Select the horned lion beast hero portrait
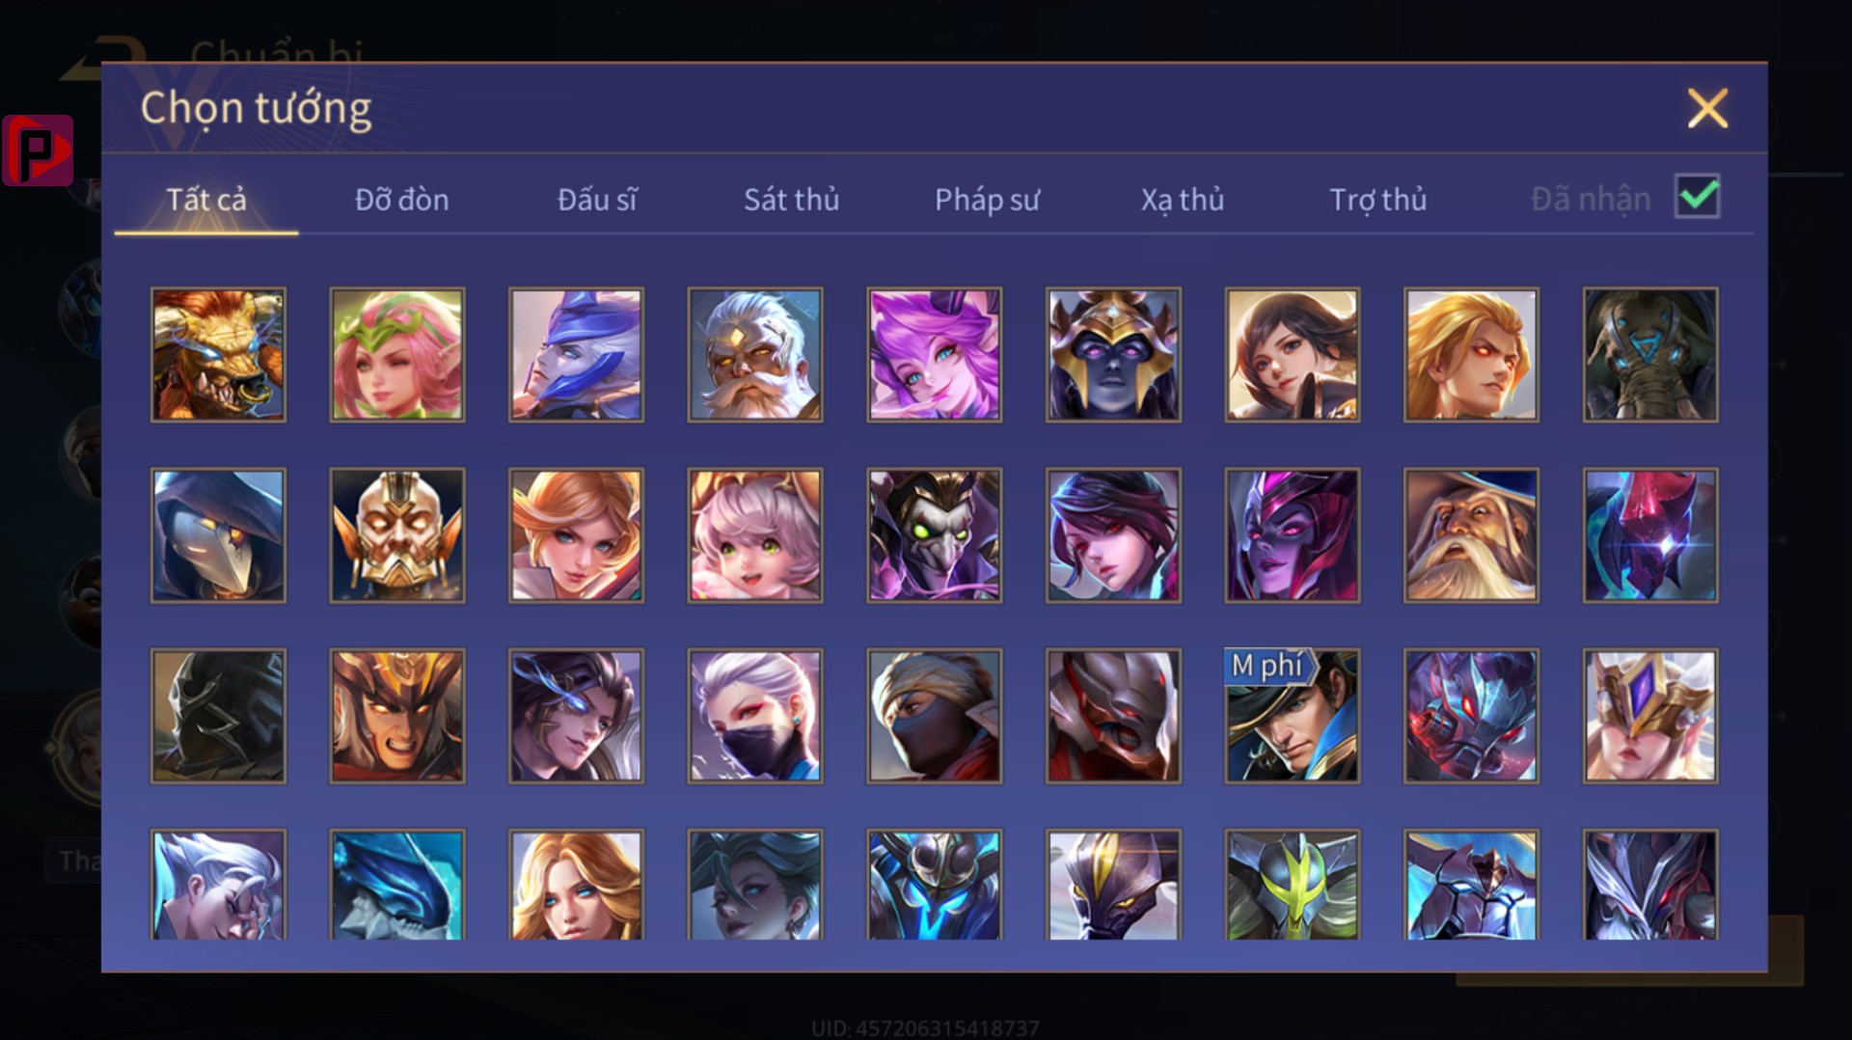 tap(218, 354)
